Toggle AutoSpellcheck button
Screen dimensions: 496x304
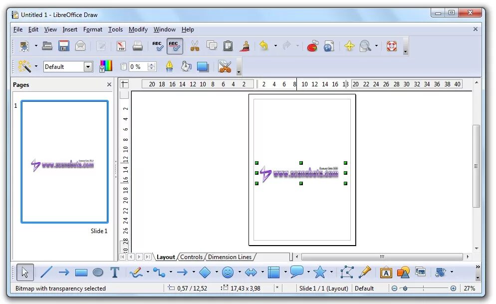[175, 46]
